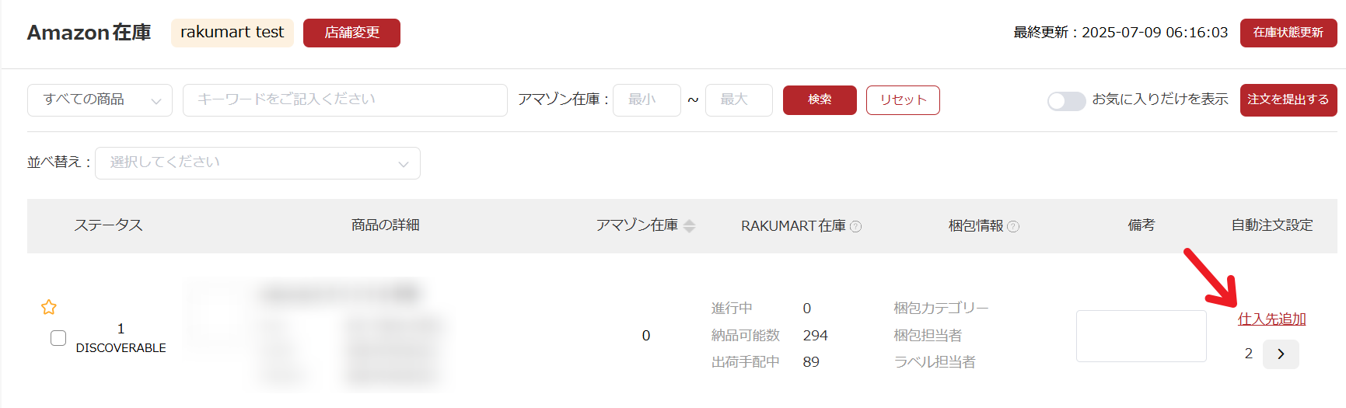The height and width of the screenshot is (408, 1346).
Task: Click the 店舗変更 button
Action: pos(351,33)
